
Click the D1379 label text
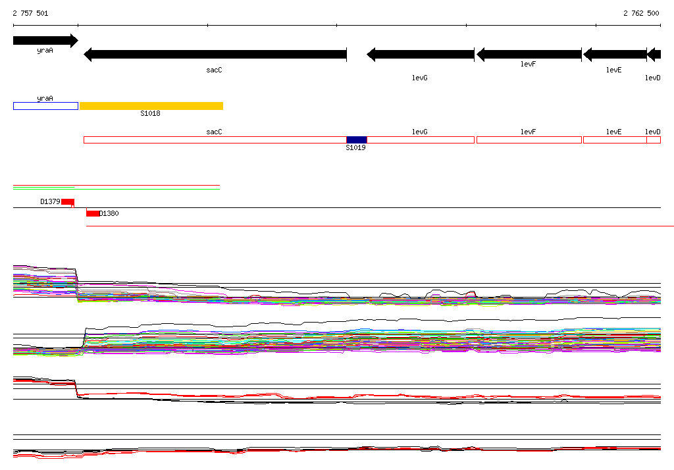click(50, 201)
